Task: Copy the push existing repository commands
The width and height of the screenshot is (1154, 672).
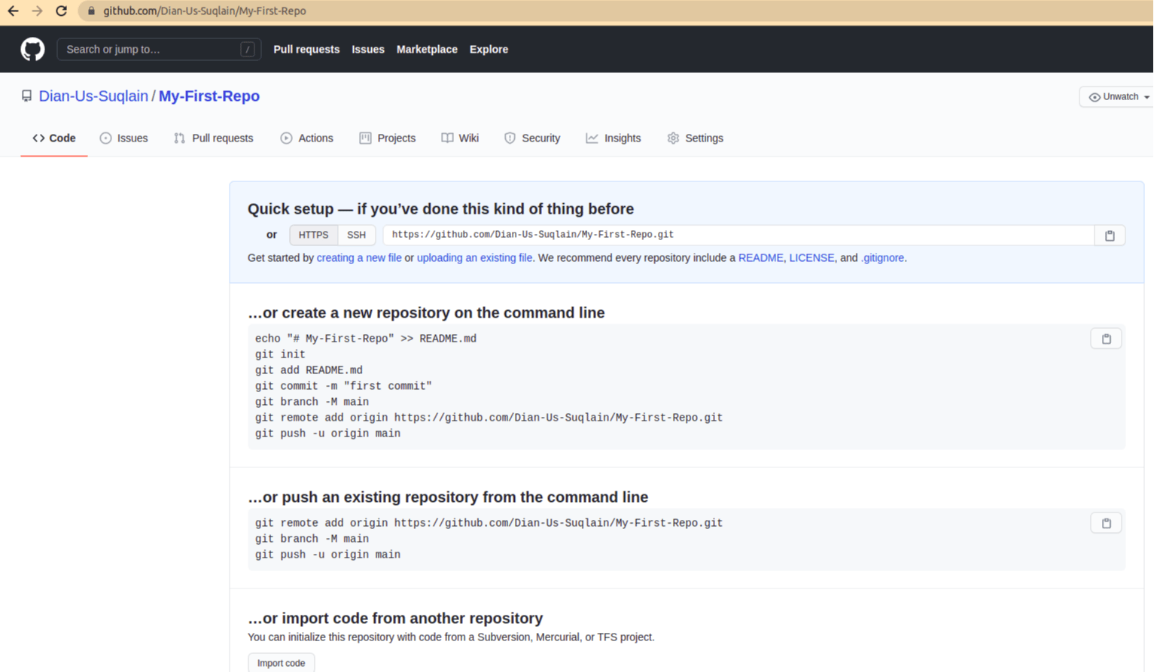Action: click(1107, 523)
